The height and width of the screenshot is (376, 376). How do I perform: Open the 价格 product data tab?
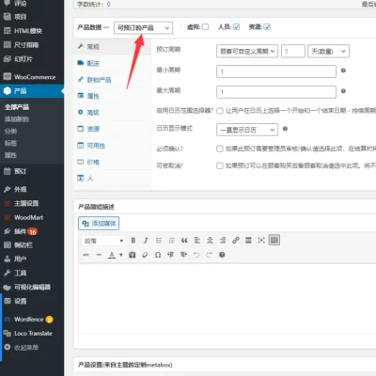[x=112, y=162]
